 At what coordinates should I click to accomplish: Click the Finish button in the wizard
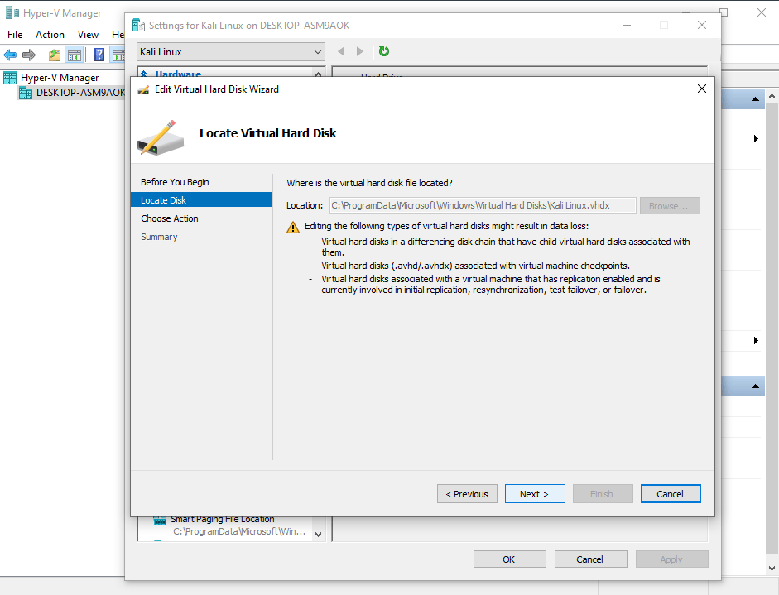tap(603, 494)
